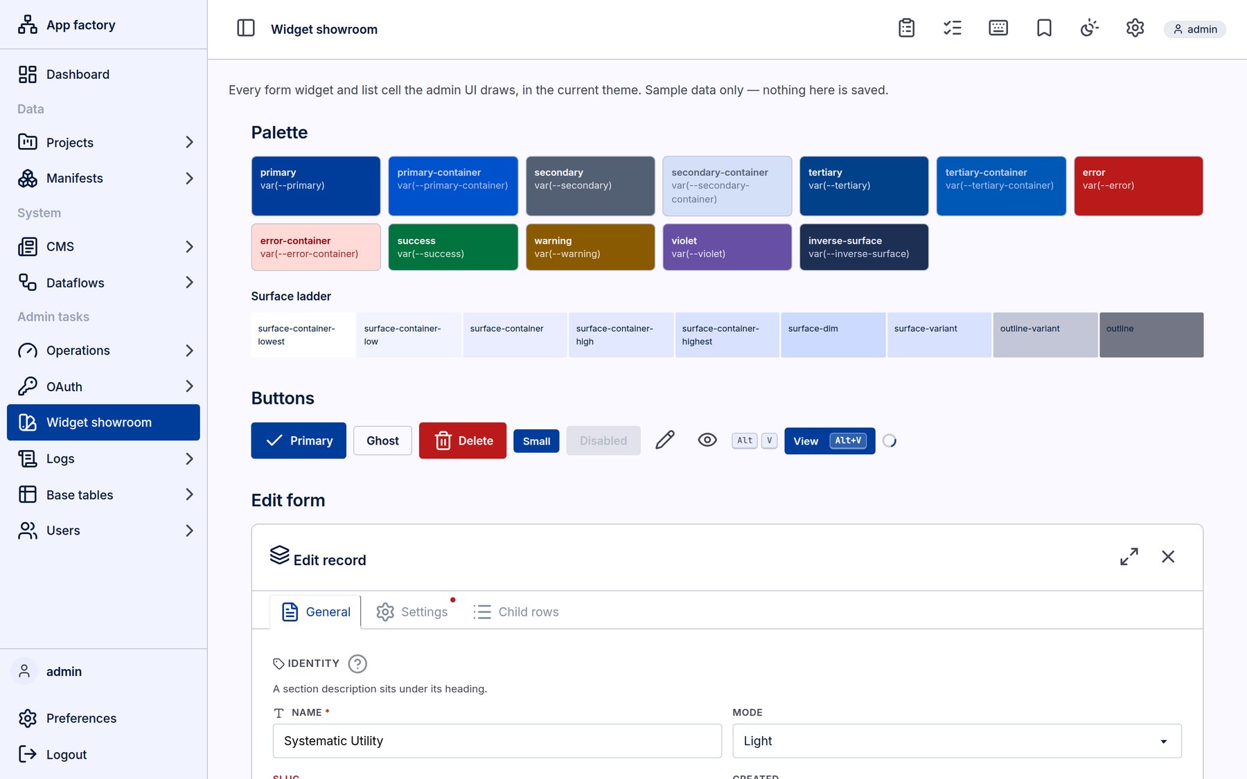
Task: Click the Ghost button
Action: (382, 440)
